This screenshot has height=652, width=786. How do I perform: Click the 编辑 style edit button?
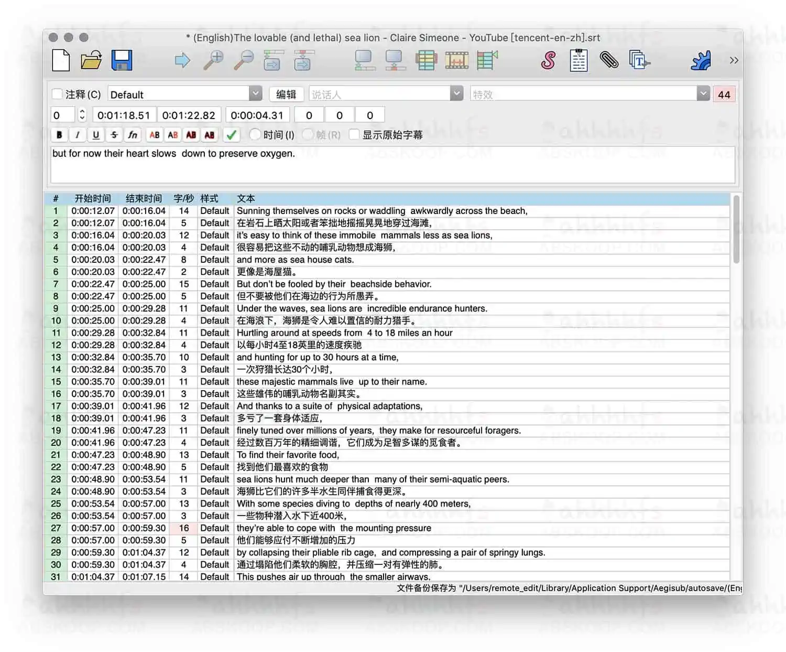tap(286, 94)
